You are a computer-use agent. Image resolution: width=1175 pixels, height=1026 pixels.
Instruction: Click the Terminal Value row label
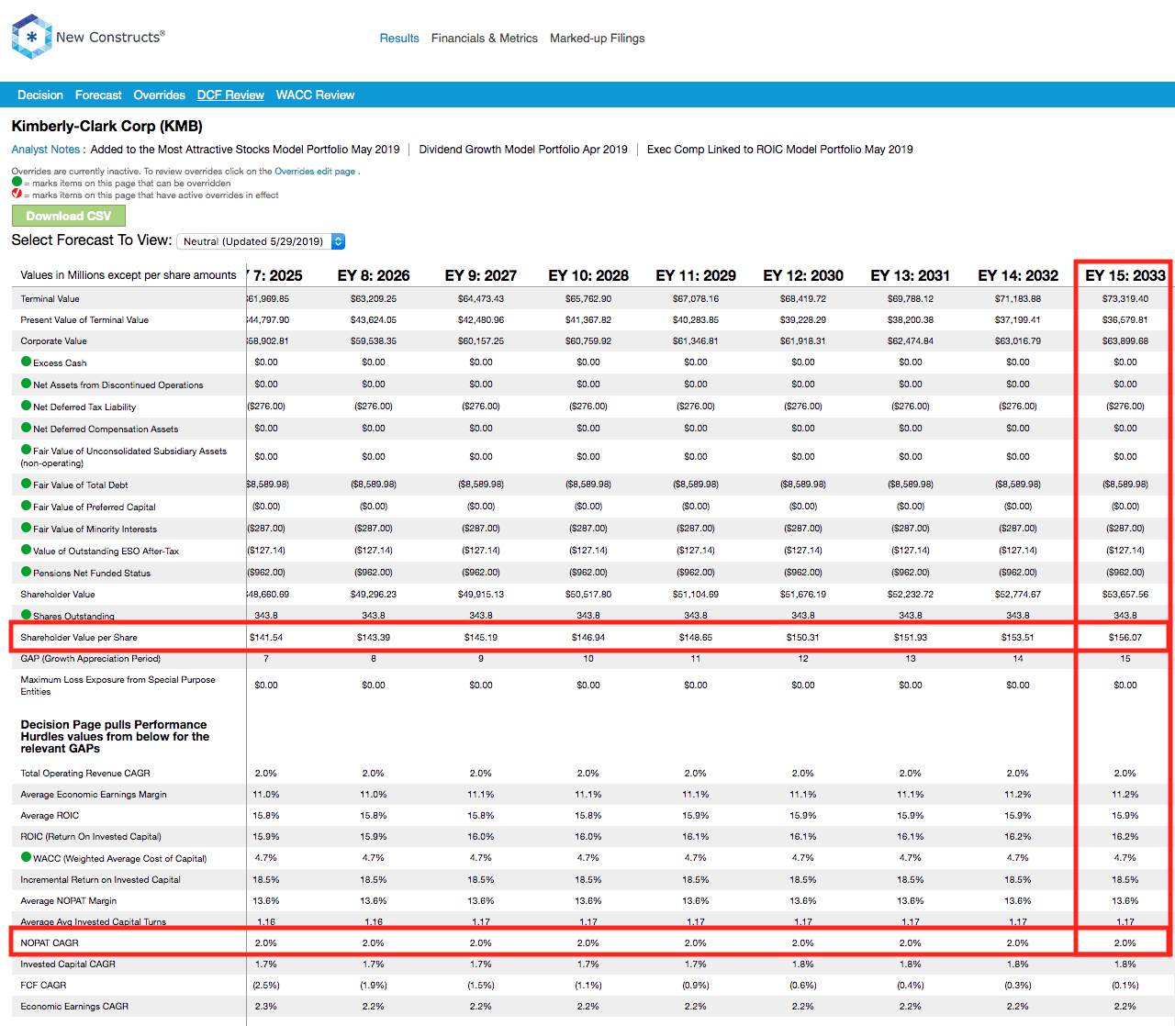click(50, 298)
